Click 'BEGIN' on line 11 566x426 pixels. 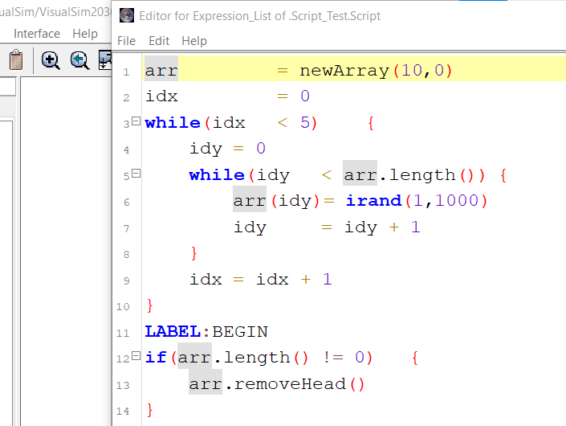click(240, 332)
